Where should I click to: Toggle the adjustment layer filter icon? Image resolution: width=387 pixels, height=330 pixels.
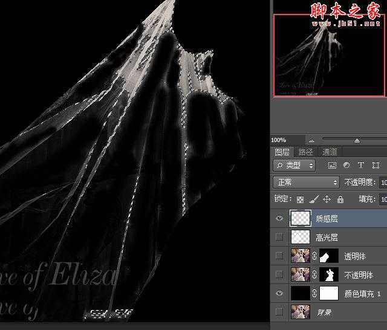(346, 165)
